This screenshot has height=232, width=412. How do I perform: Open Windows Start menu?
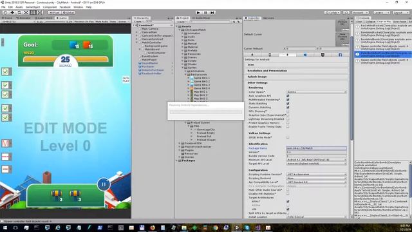[5, 227]
